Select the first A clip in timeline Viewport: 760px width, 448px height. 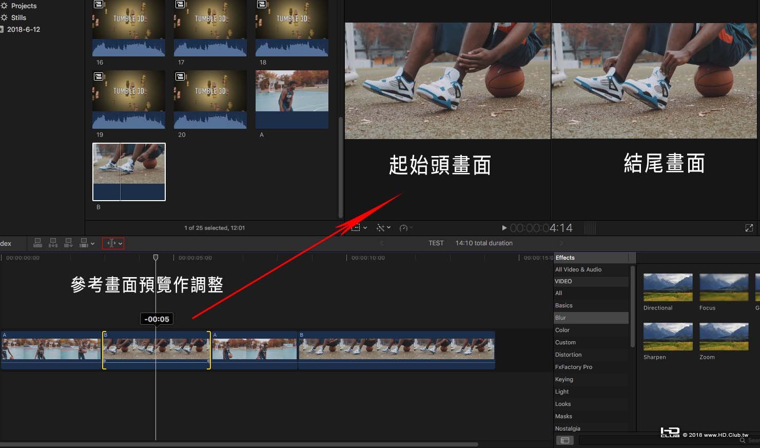click(51, 350)
